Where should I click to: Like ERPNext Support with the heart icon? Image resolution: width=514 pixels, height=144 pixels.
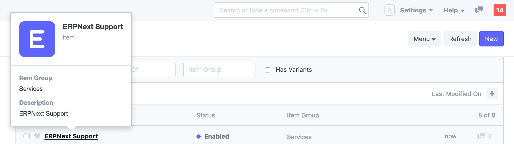tap(37, 136)
